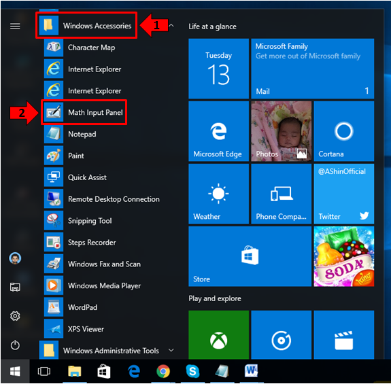
Task: Open the Store tile
Action: [250, 256]
